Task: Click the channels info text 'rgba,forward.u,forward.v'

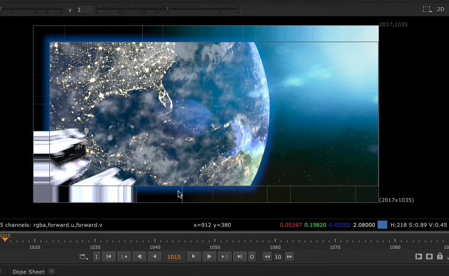Action: pyautogui.click(x=68, y=225)
